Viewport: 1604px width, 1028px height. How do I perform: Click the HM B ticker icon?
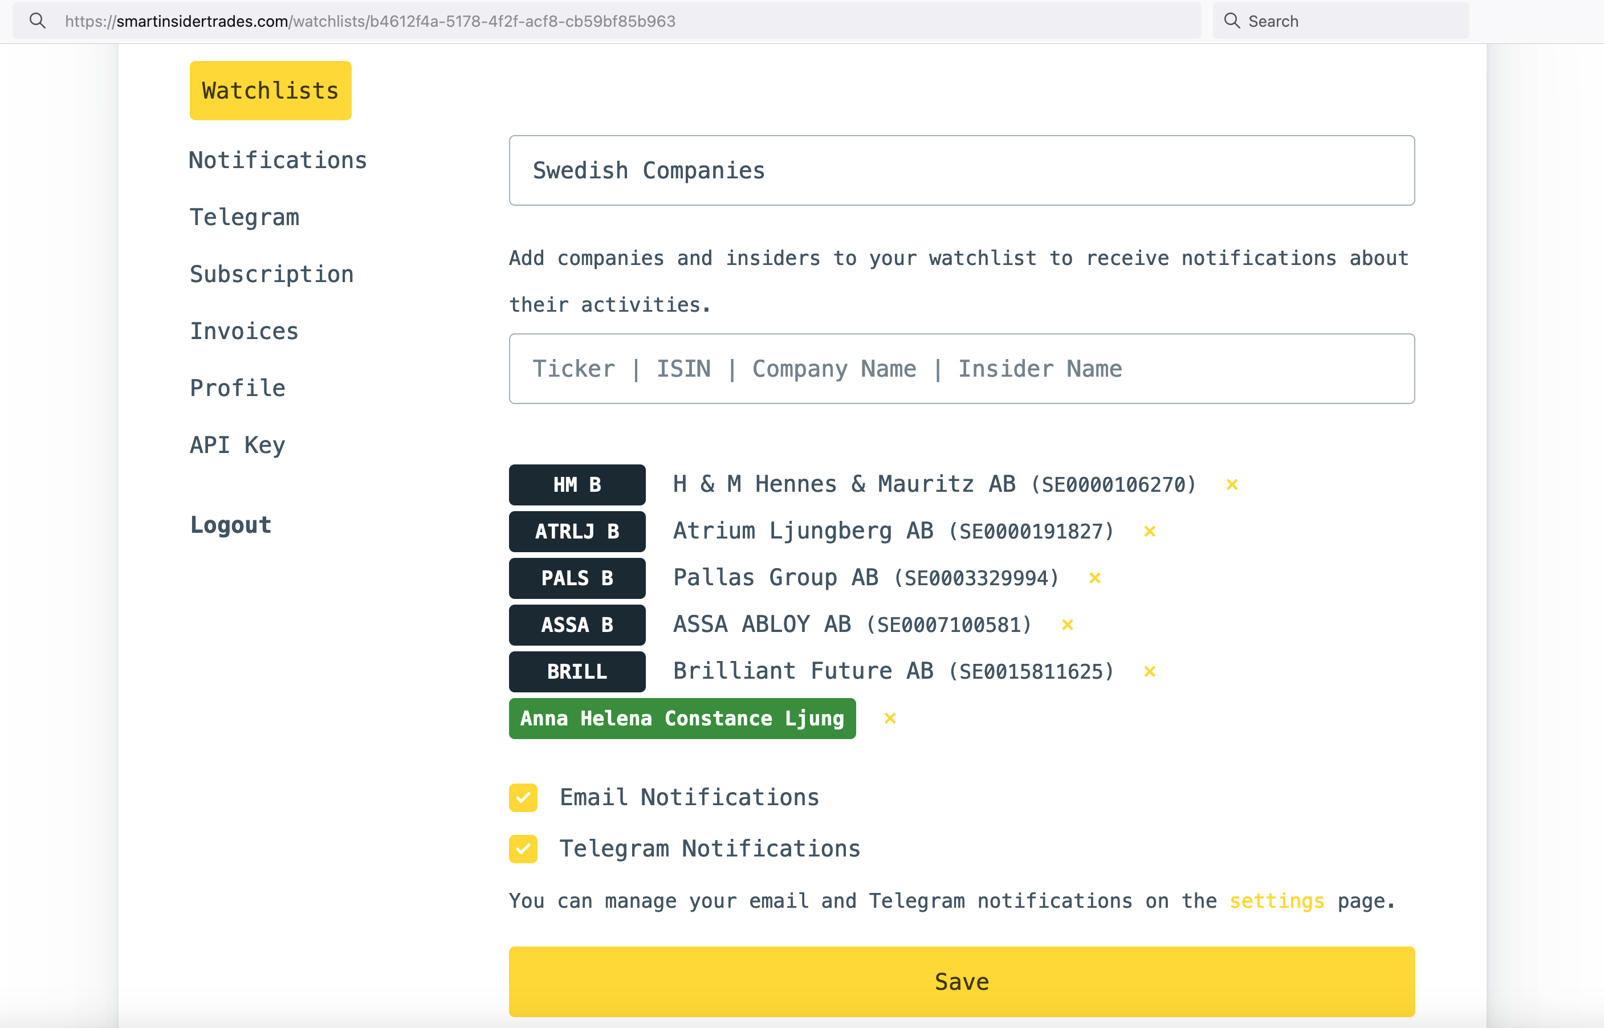pos(575,484)
